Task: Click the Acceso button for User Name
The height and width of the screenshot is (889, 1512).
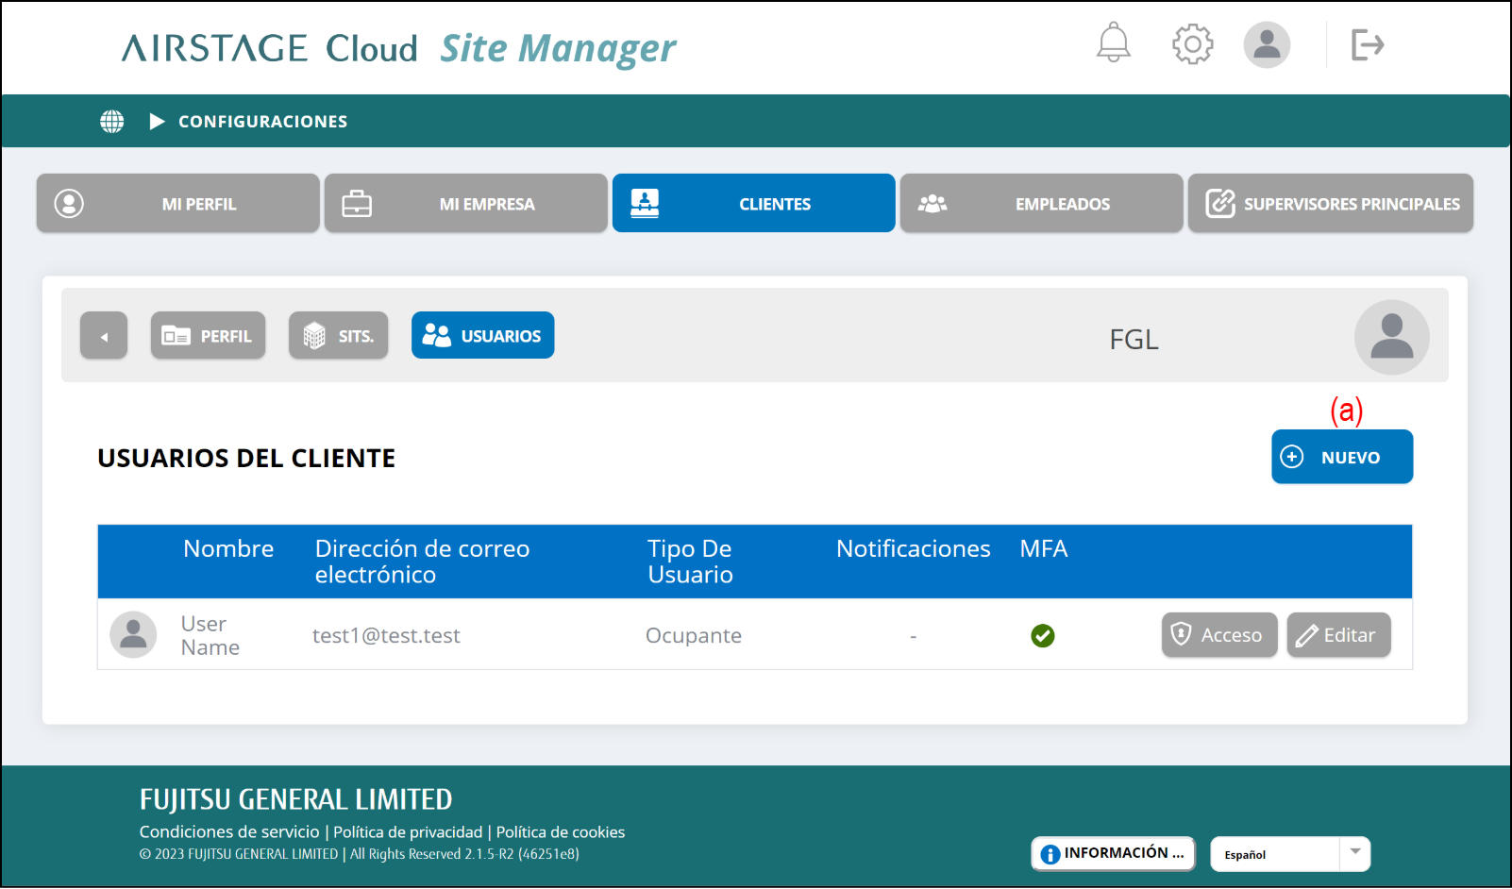Action: click(1218, 635)
